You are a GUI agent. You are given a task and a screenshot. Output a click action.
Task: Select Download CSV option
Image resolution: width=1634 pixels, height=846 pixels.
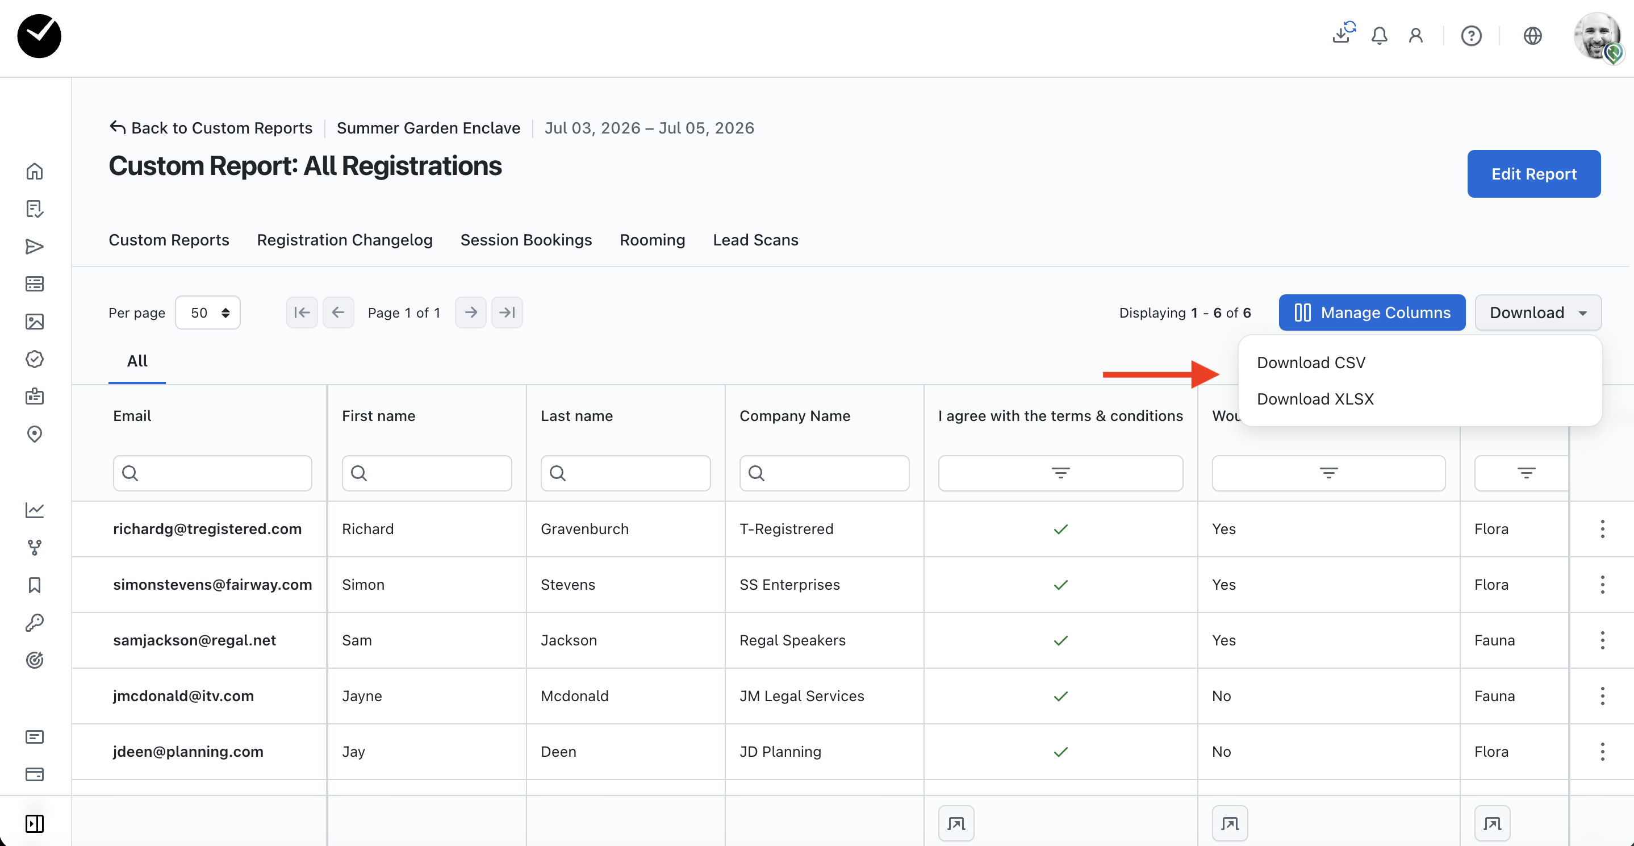pyautogui.click(x=1310, y=362)
